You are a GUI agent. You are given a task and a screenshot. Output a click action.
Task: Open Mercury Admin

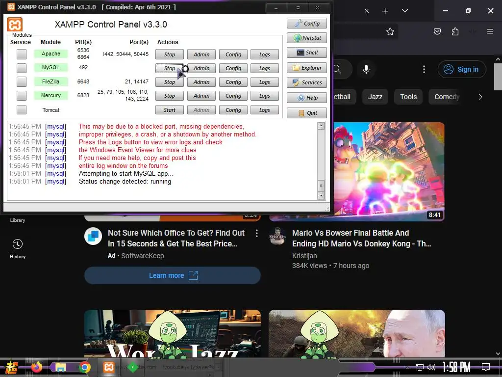(x=201, y=96)
